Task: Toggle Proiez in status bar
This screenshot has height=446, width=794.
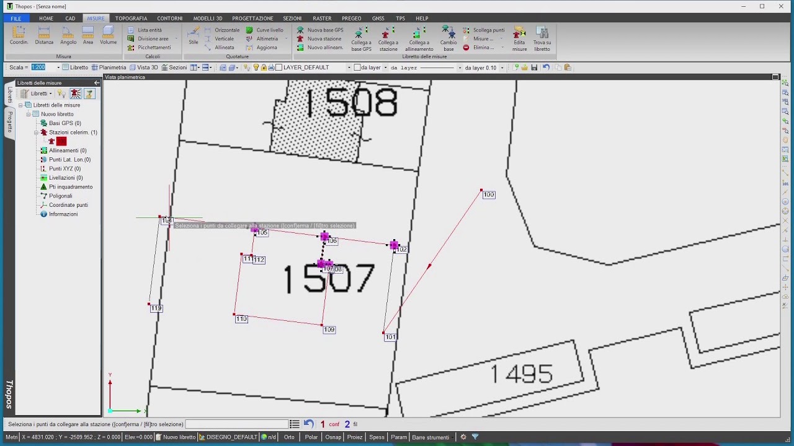Action: (355, 437)
